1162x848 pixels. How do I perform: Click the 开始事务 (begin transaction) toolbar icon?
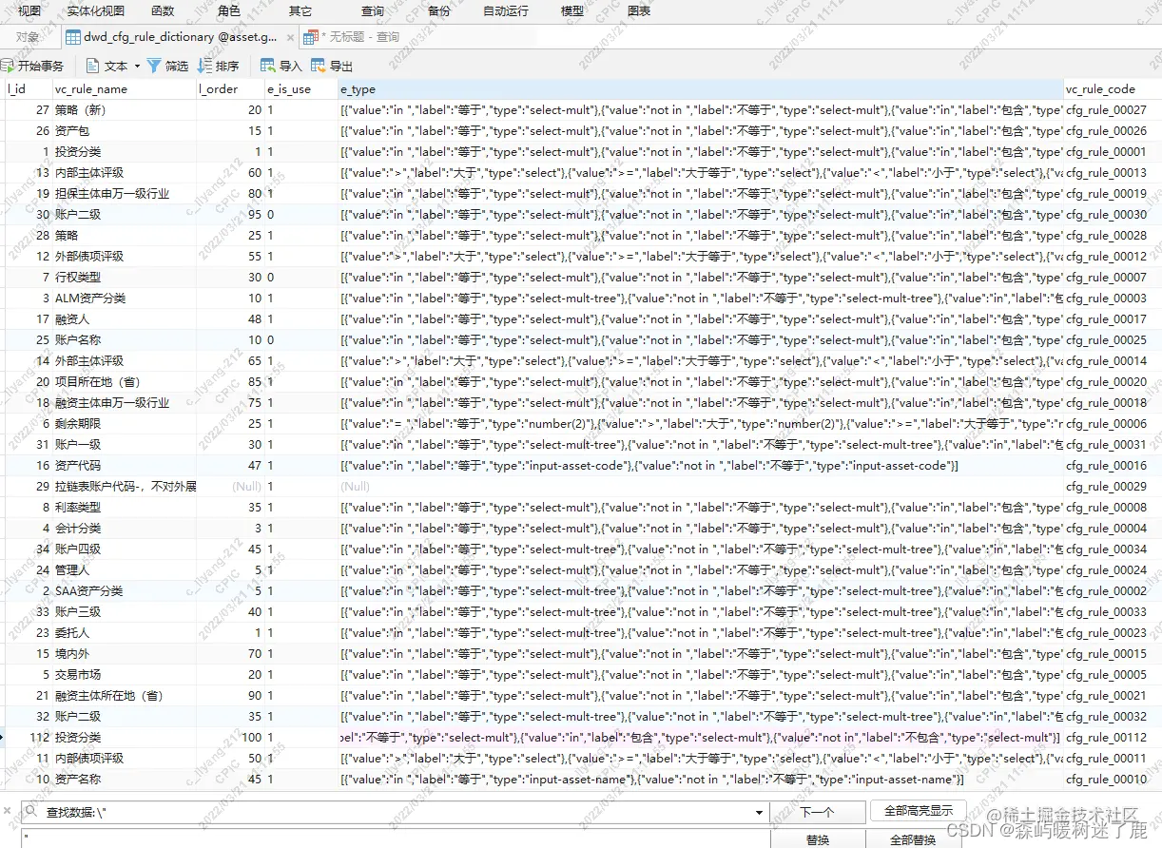[x=8, y=66]
